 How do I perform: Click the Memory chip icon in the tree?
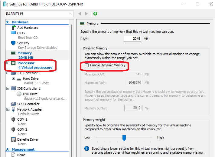coord(13,53)
